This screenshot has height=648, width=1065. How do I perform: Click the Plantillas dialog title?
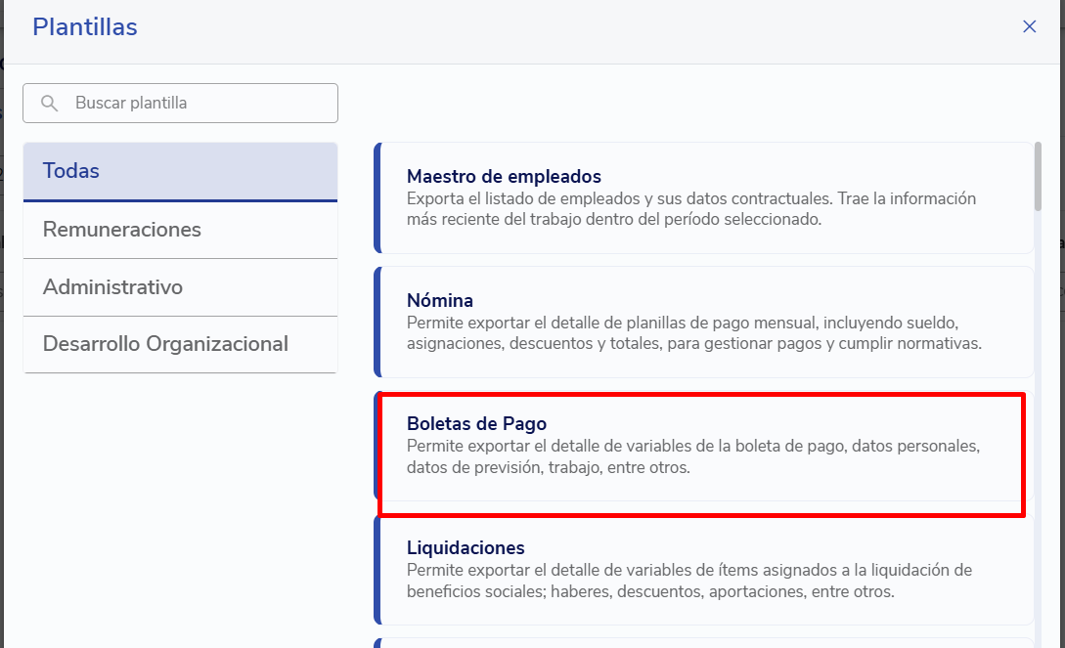tap(85, 27)
